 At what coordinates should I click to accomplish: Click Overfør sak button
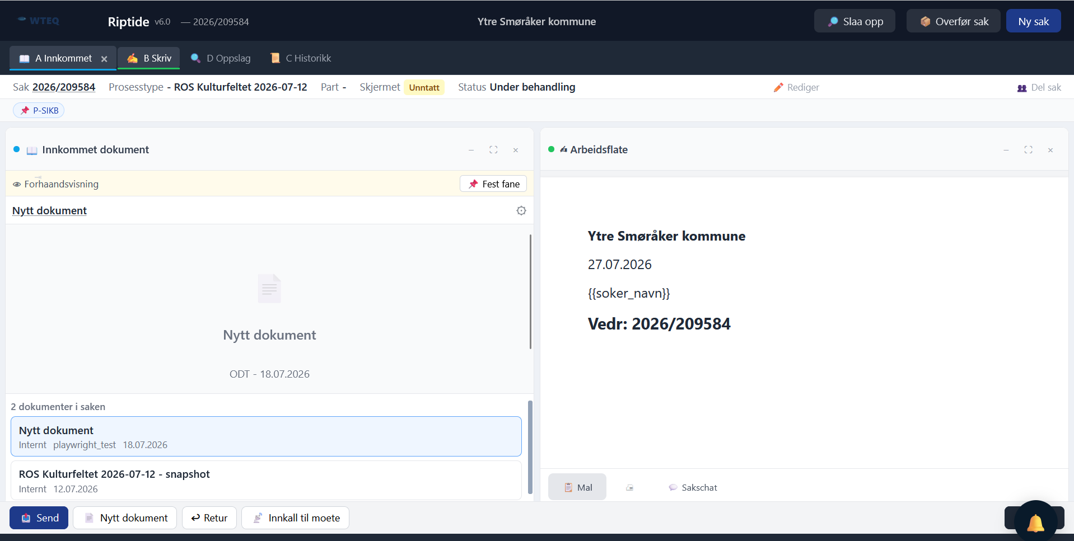954,21
